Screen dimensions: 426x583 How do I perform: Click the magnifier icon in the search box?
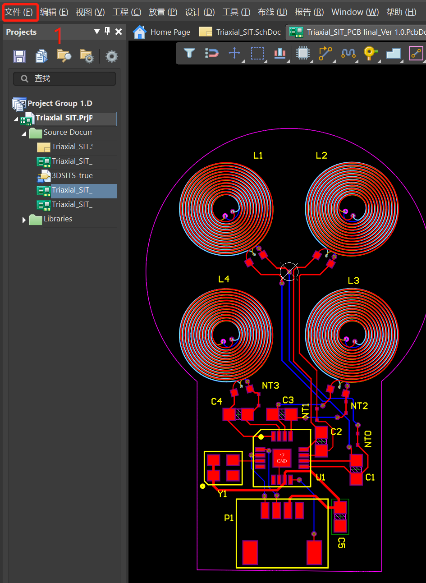pos(25,78)
